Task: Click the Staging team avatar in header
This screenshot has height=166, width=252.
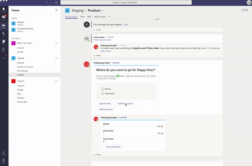Action: click(x=67, y=11)
